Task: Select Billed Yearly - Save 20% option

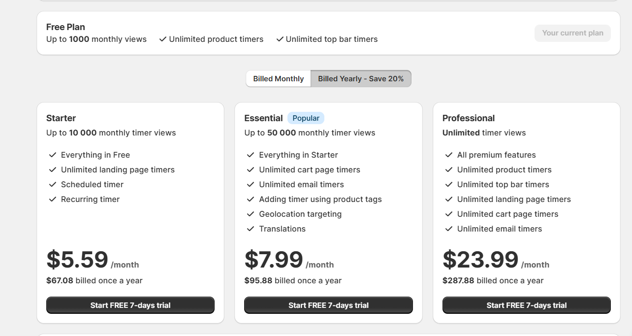Action: pos(361,79)
